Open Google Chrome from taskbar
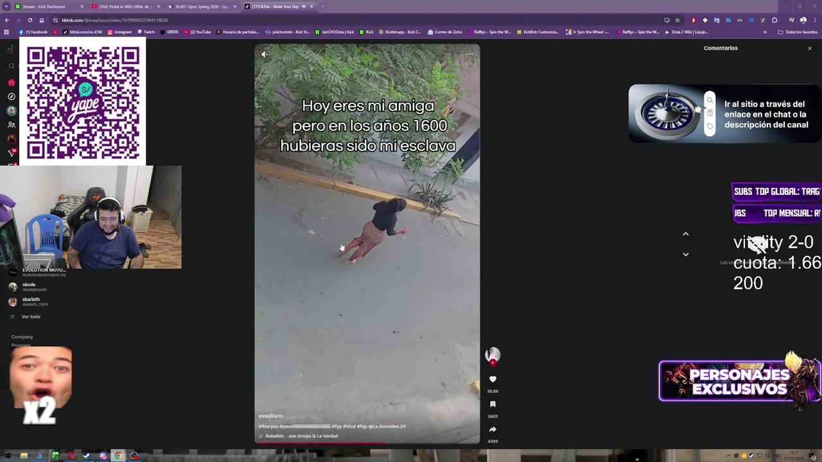 point(118,456)
